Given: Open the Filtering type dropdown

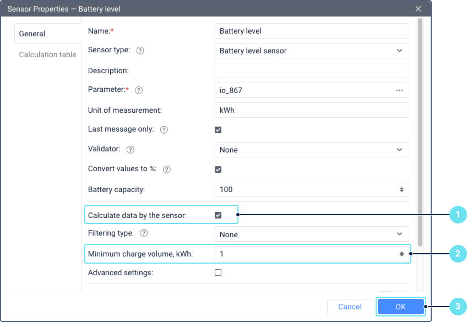Looking at the screenshot, I should 311,234.
